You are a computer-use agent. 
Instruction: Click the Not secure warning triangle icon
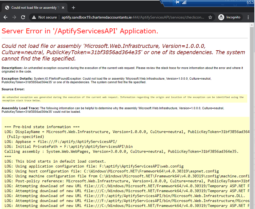34,17
